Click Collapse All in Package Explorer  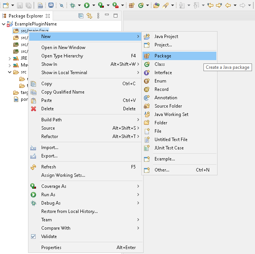(x=81, y=16)
